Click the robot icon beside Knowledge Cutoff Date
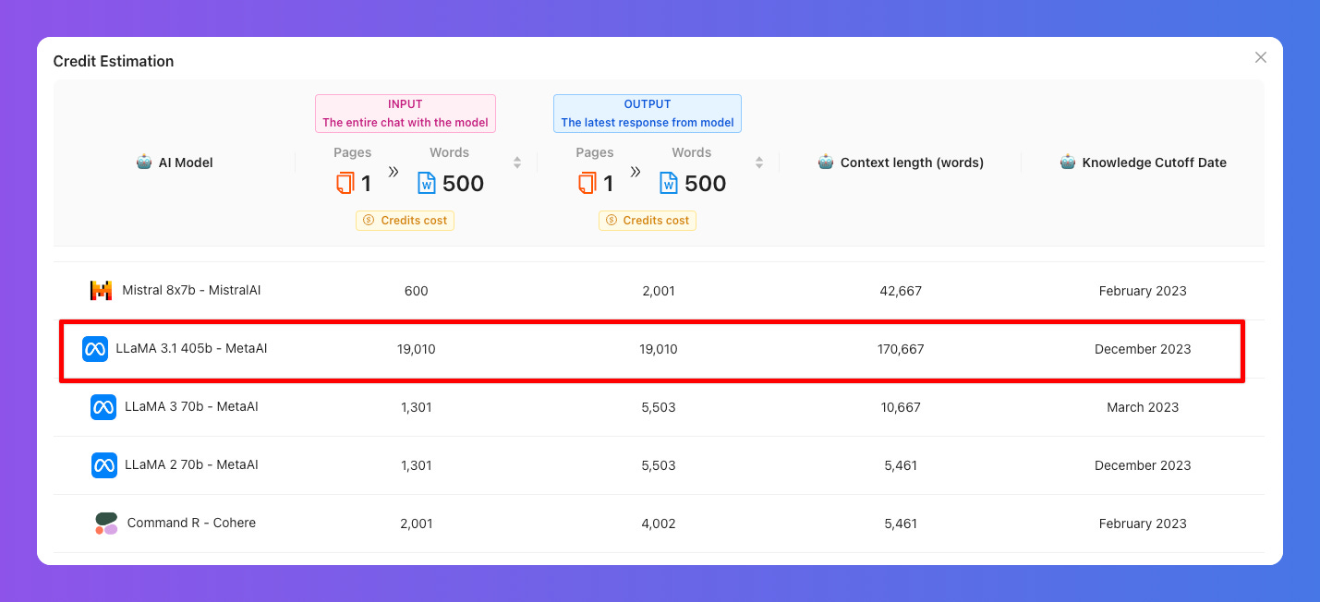 click(x=1068, y=162)
